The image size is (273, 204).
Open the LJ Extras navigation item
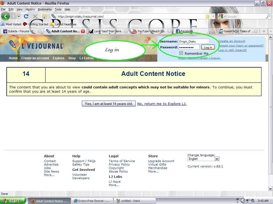(x=87, y=58)
